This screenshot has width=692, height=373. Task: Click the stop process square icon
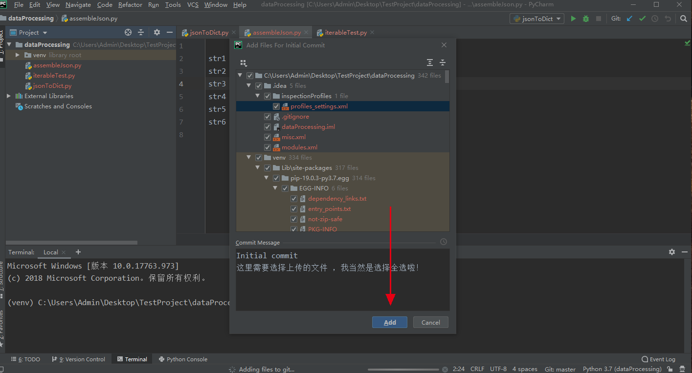point(599,19)
